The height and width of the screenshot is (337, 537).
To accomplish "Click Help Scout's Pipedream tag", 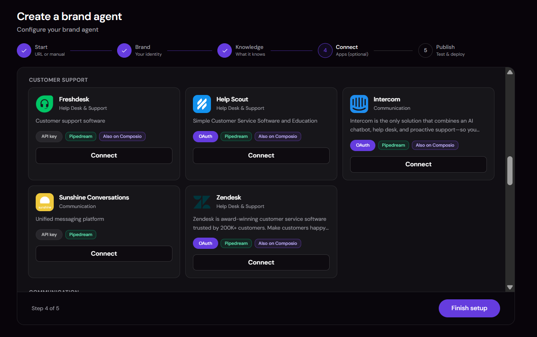I will point(236,136).
